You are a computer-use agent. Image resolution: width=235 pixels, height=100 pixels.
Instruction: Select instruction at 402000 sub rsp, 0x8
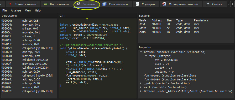point(29,21)
